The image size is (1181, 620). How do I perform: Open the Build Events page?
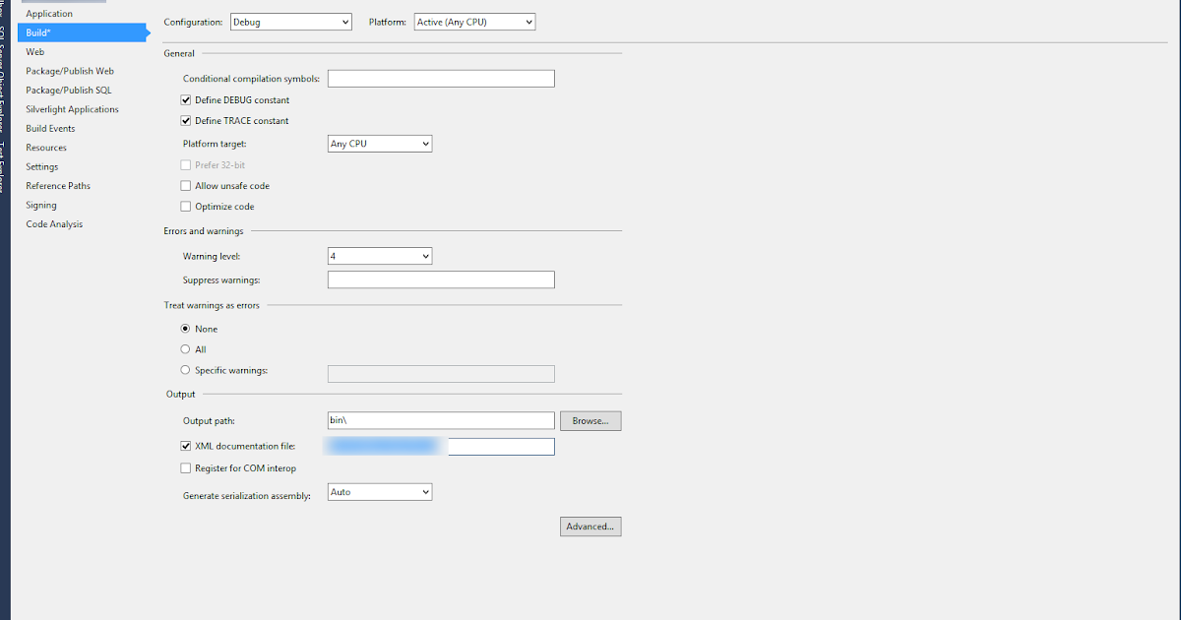point(51,128)
